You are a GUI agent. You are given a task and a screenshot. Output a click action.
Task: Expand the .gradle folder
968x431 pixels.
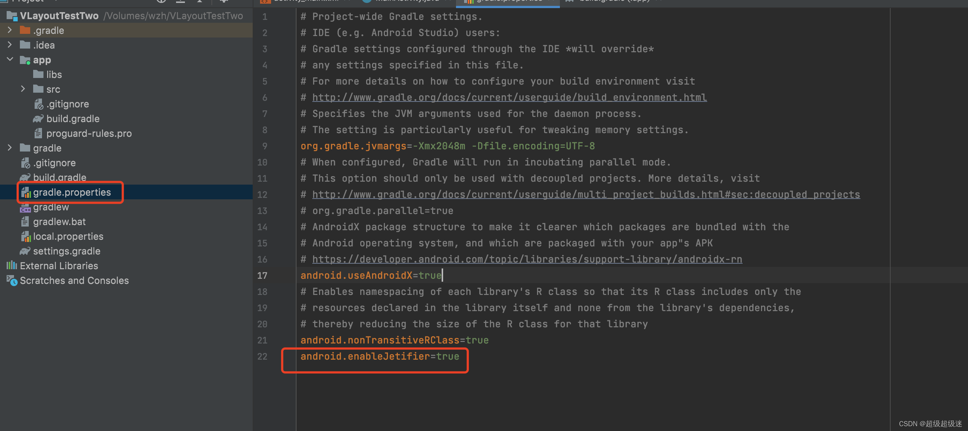point(10,30)
